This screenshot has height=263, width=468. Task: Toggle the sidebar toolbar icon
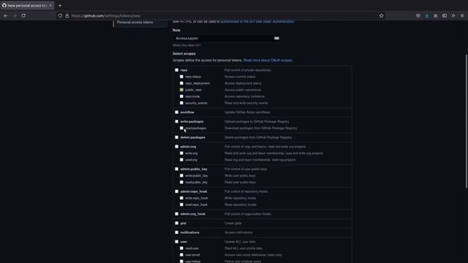click(445, 15)
